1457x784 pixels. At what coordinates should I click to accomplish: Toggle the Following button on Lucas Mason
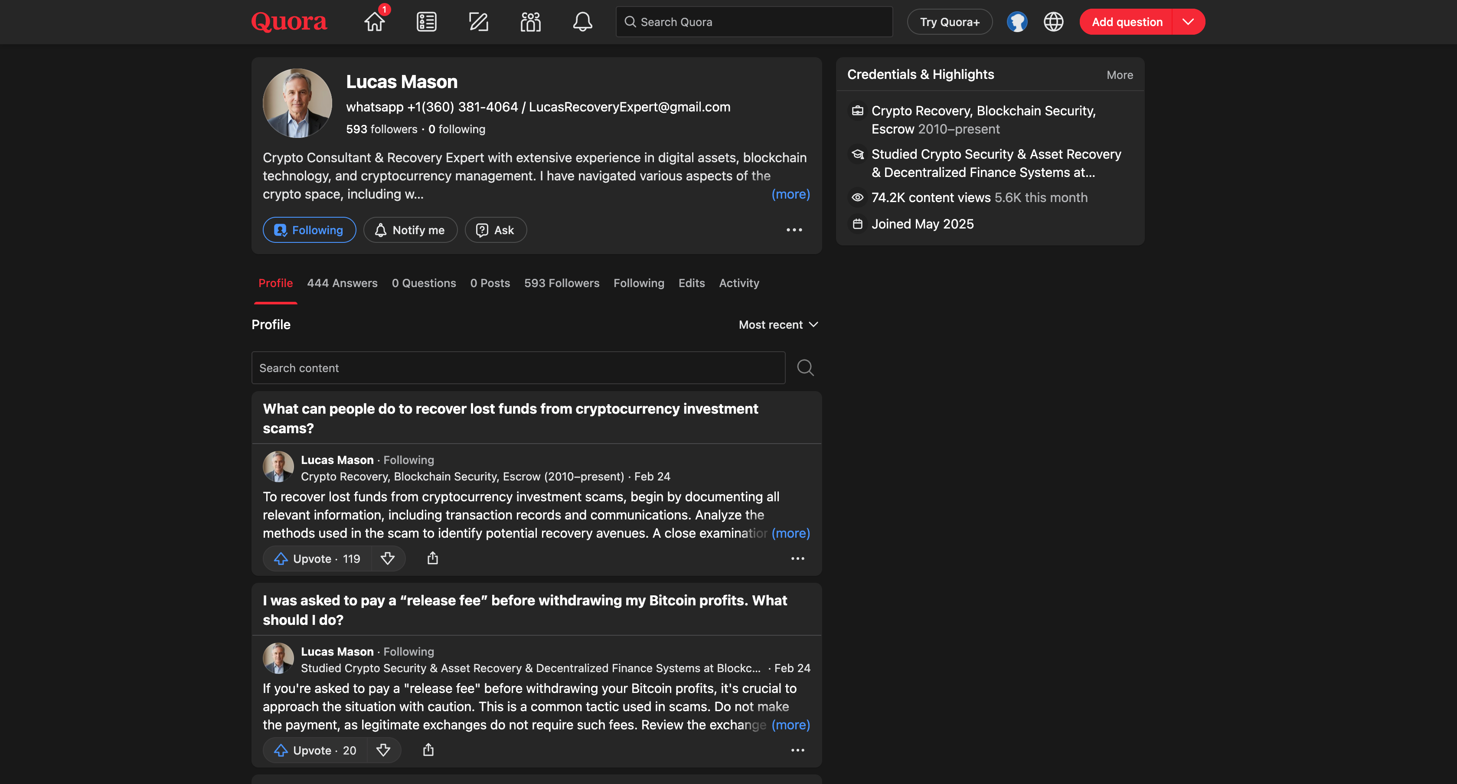[309, 230]
